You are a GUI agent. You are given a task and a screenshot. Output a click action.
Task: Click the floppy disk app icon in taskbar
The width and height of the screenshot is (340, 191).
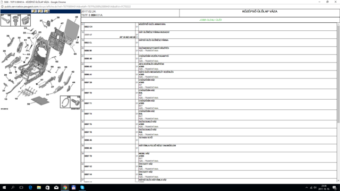click(73, 187)
